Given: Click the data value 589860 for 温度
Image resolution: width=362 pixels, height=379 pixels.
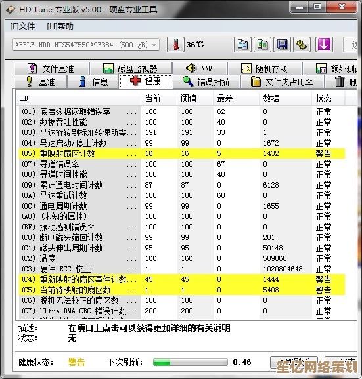Looking at the screenshot, I should coord(275,258).
